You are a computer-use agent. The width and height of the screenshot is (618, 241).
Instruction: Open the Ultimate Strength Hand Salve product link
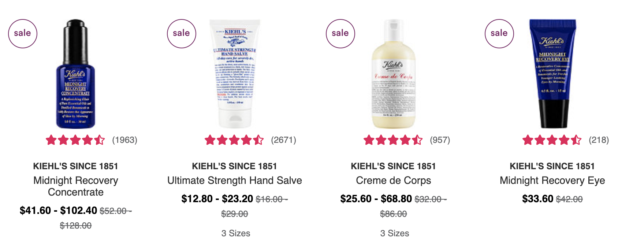click(235, 180)
